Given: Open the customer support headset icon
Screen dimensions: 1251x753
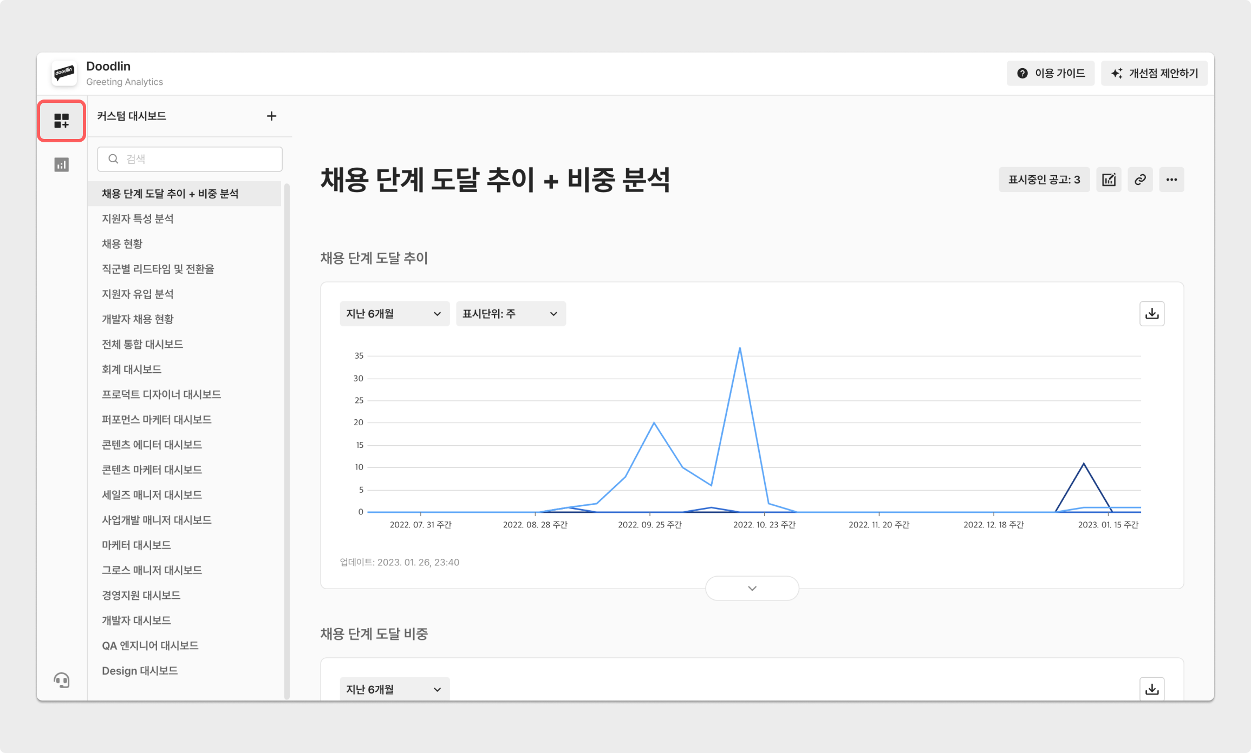Looking at the screenshot, I should pos(62,680).
